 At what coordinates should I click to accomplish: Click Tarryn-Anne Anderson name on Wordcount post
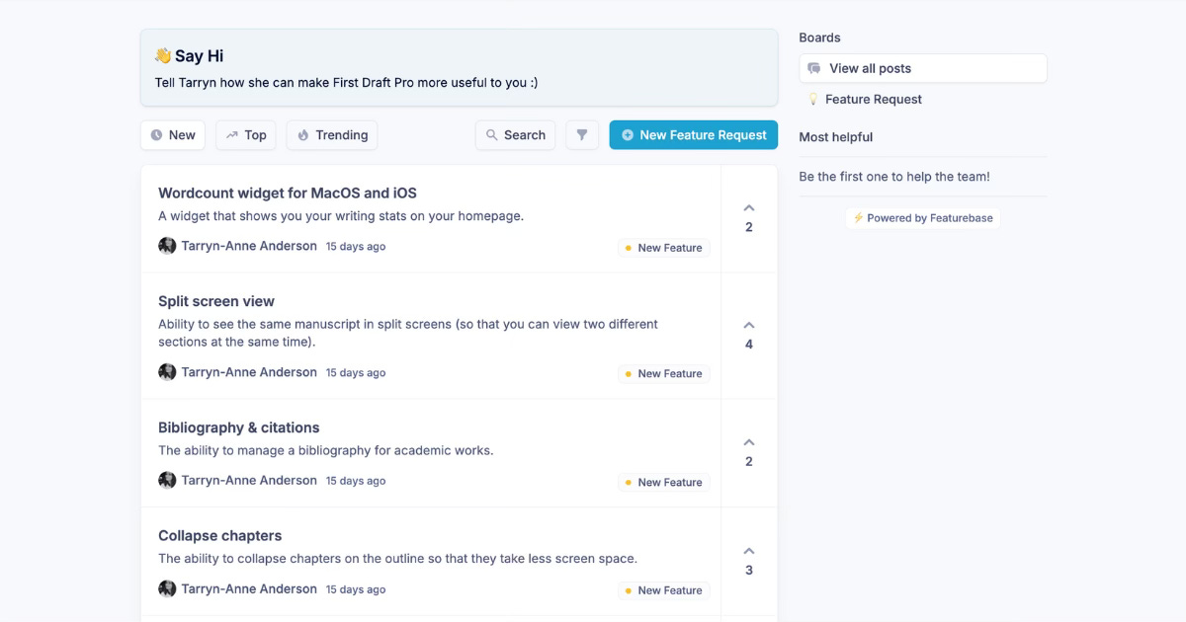click(249, 246)
